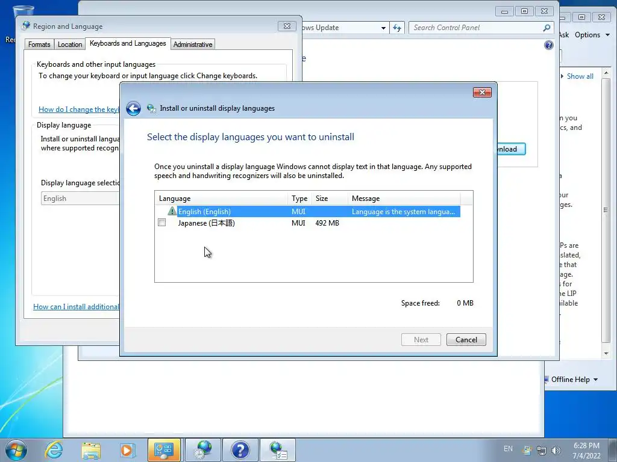Click the warning icon beside English row
This screenshot has width=617, height=462.
click(172, 211)
